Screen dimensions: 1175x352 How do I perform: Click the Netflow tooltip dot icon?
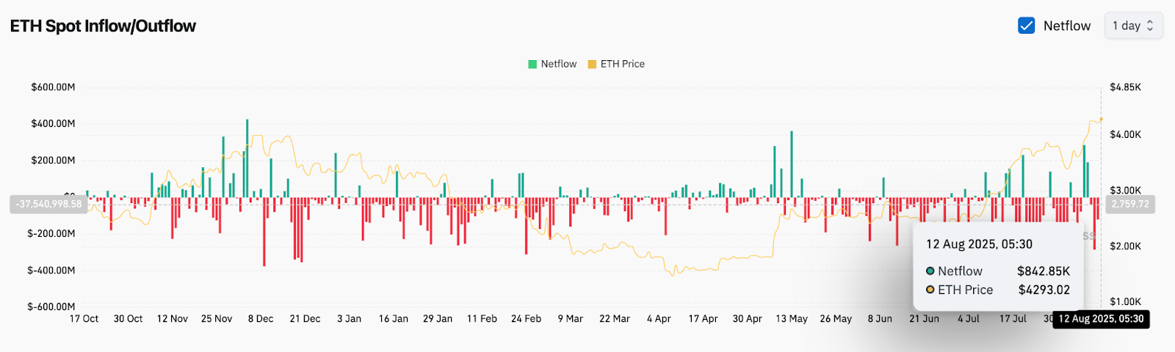tap(930, 271)
